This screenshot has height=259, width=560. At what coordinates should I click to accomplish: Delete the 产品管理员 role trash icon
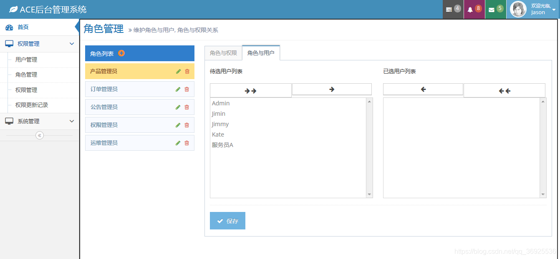click(187, 71)
